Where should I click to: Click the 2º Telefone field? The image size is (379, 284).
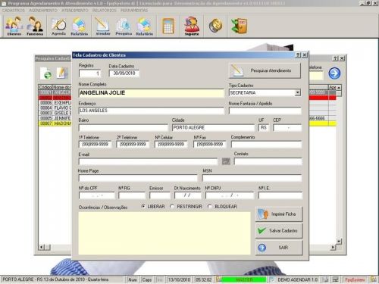click(133, 145)
